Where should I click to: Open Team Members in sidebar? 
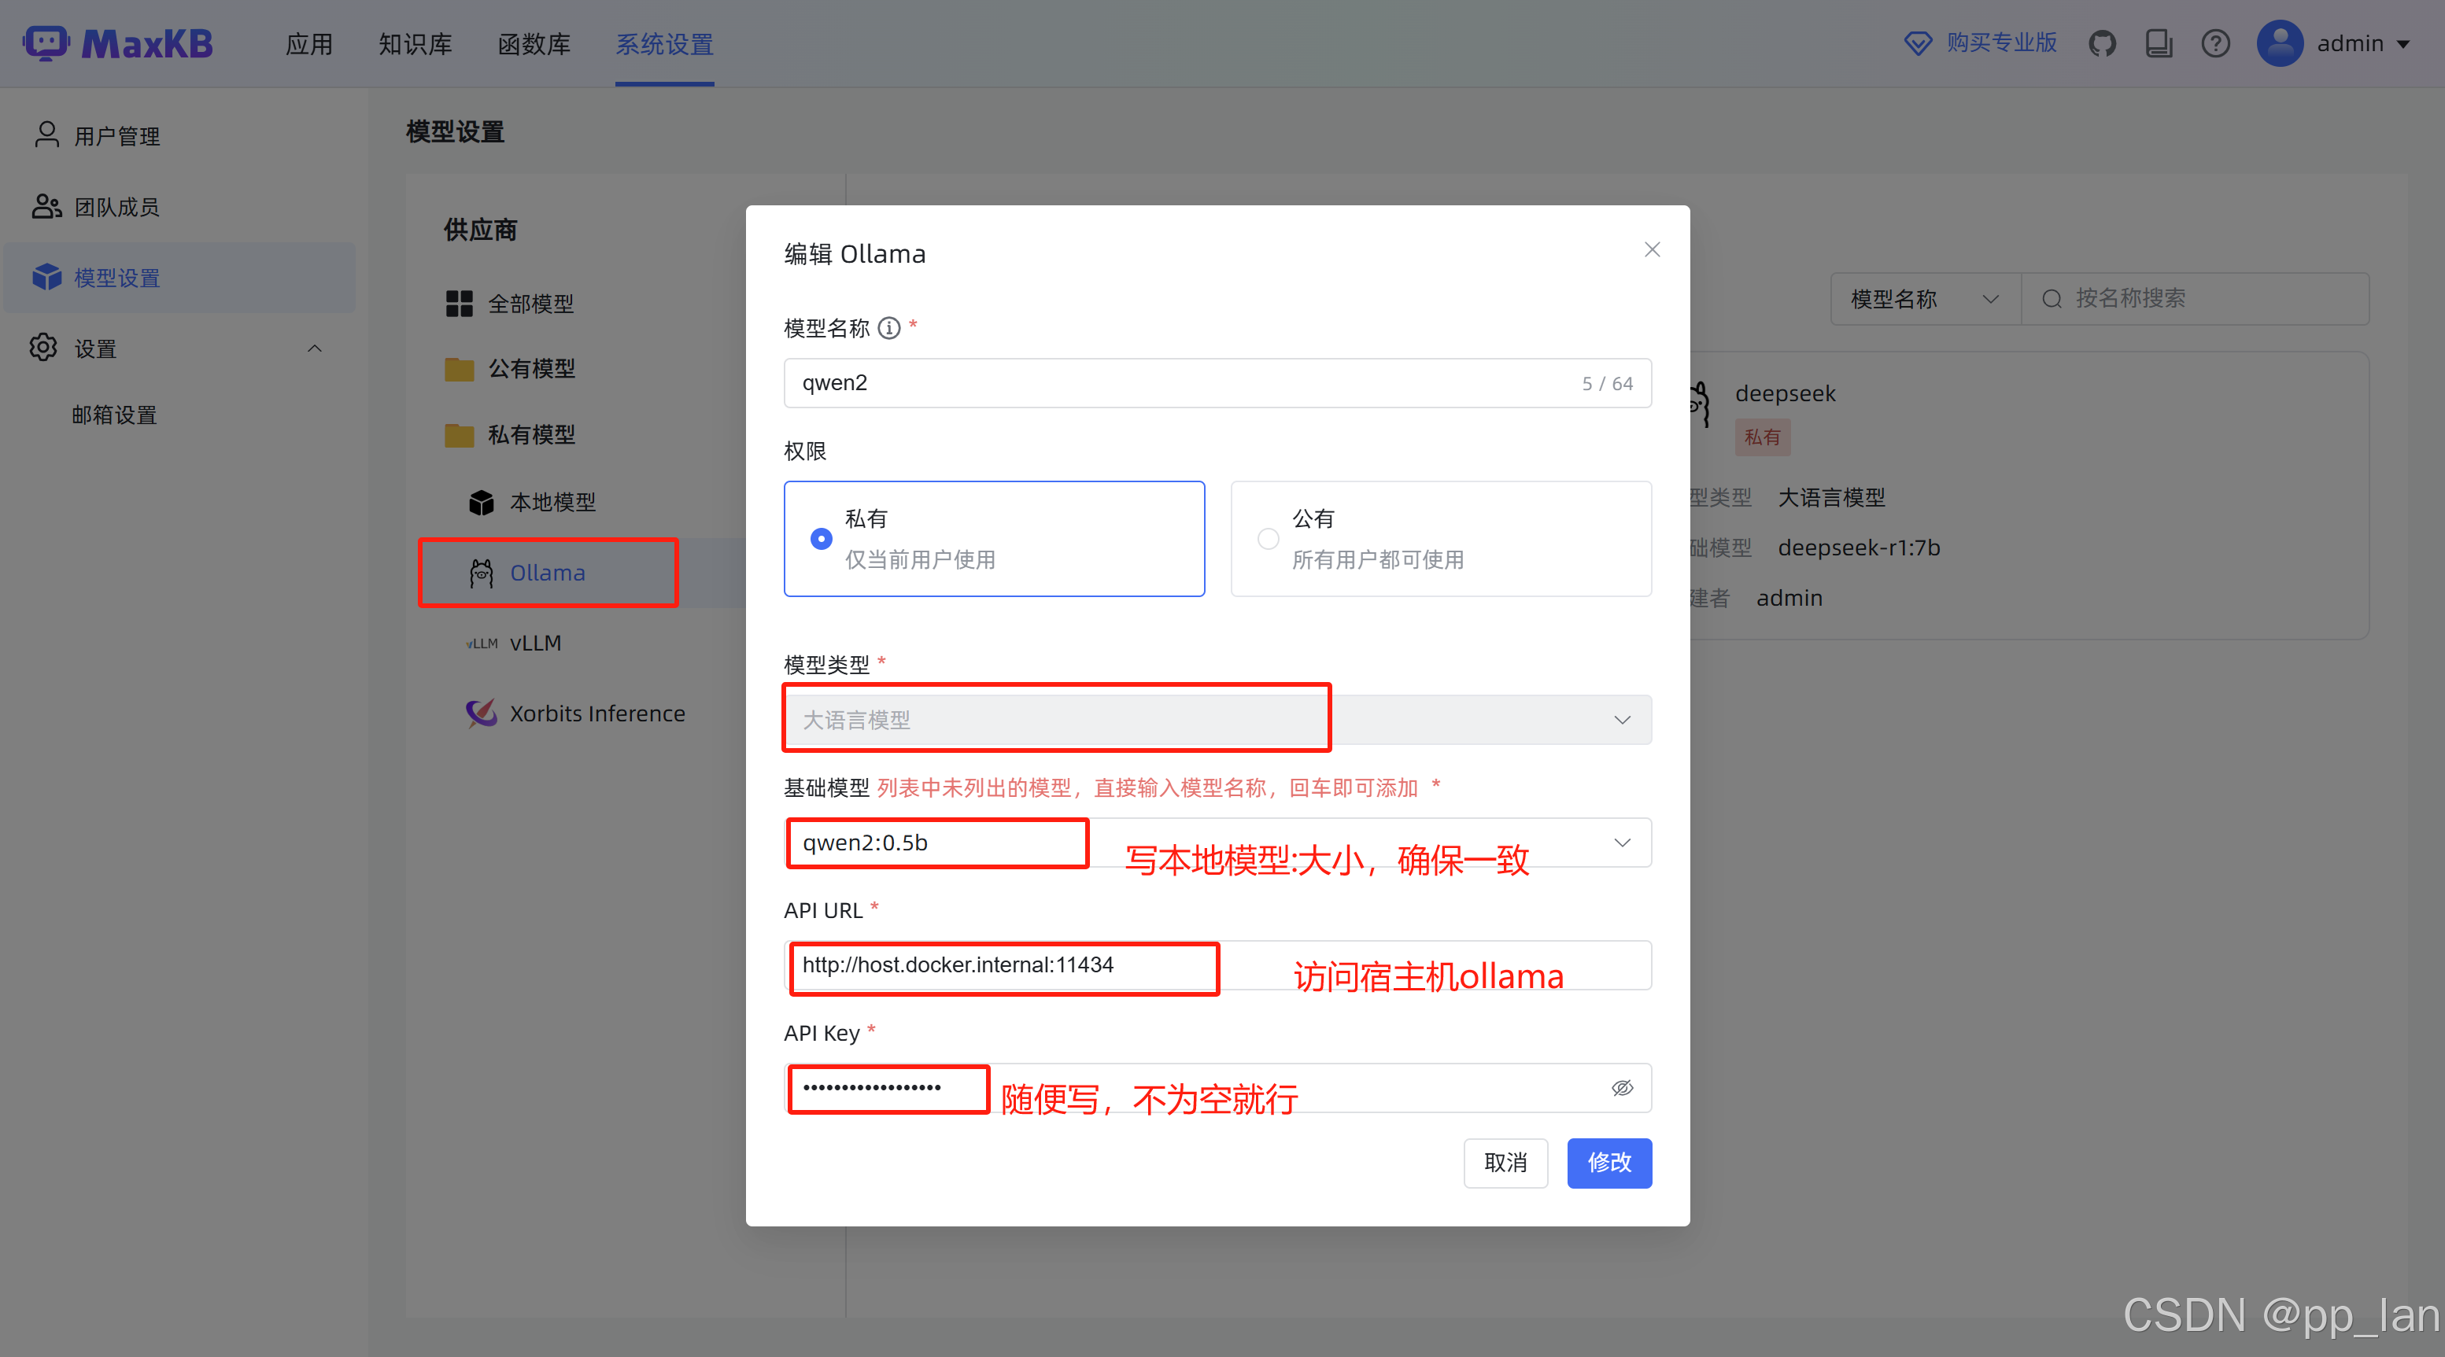click(179, 206)
